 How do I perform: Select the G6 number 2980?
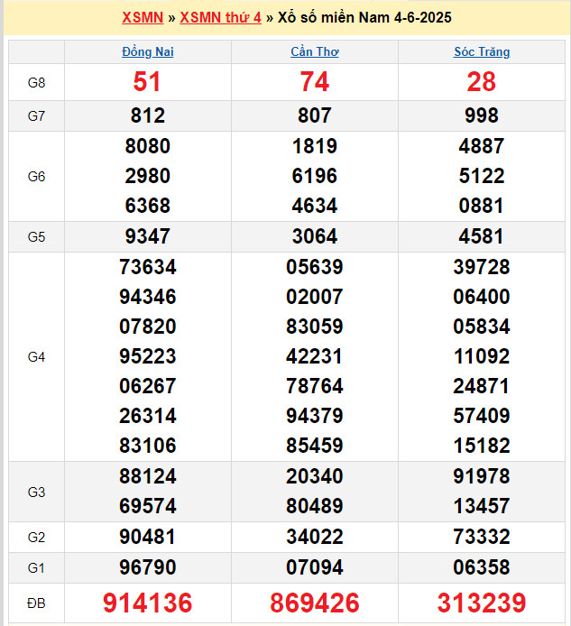tap(148, 176)
